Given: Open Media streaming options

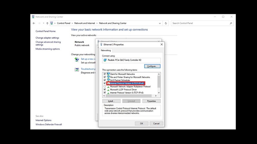Looking at the screenshot, I should tap(48, 49).
